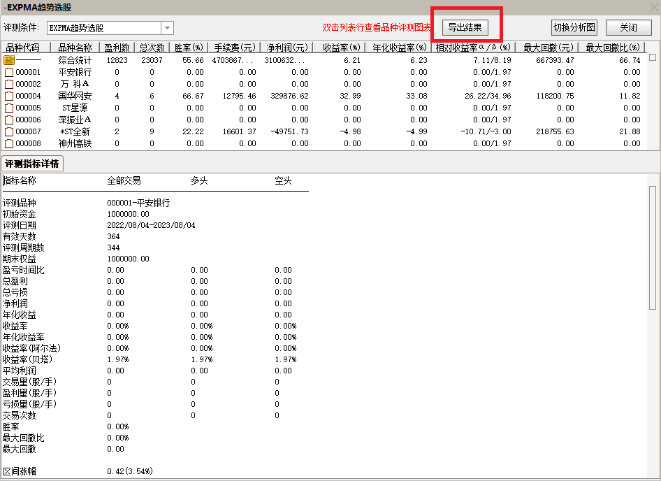661x481 pixels.
Task: Click the icon beside stock 000001
Action: (9, 73)
